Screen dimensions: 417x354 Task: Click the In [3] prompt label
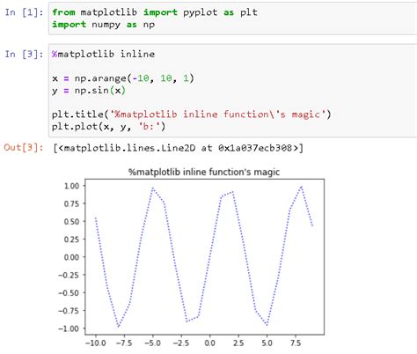[x=24, y=54]
